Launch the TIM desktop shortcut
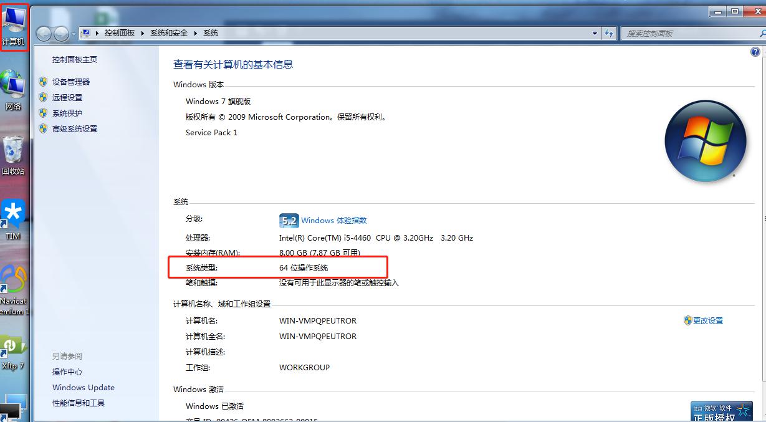 (x=13, y=219)
